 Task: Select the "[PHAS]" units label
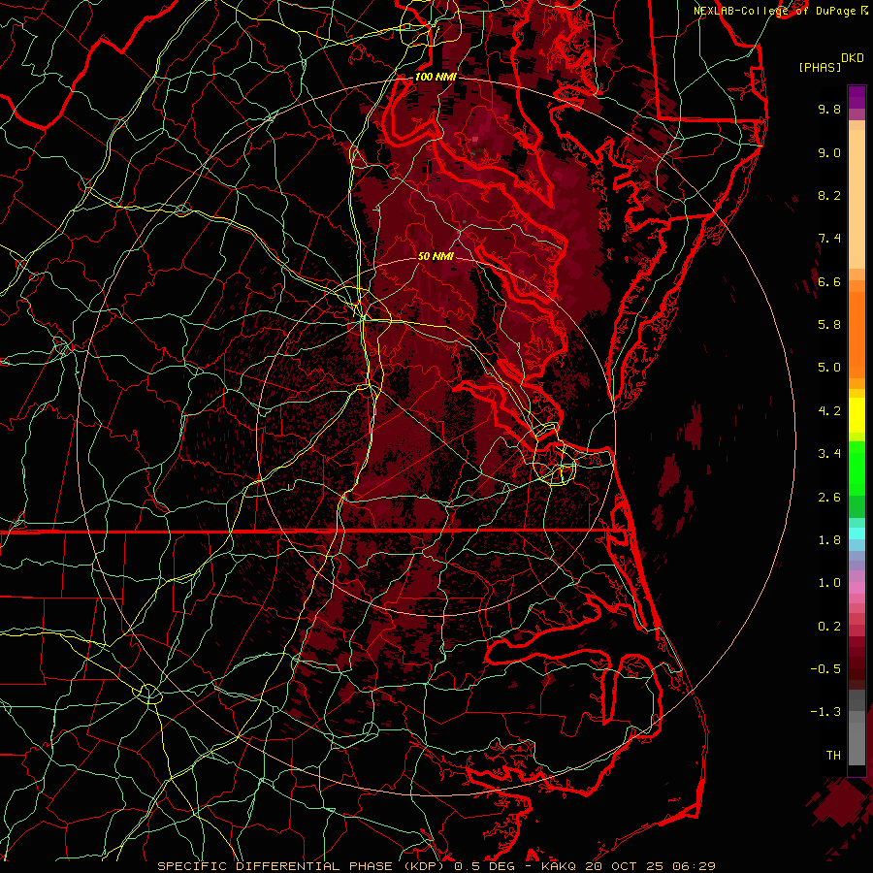(820, 67)
